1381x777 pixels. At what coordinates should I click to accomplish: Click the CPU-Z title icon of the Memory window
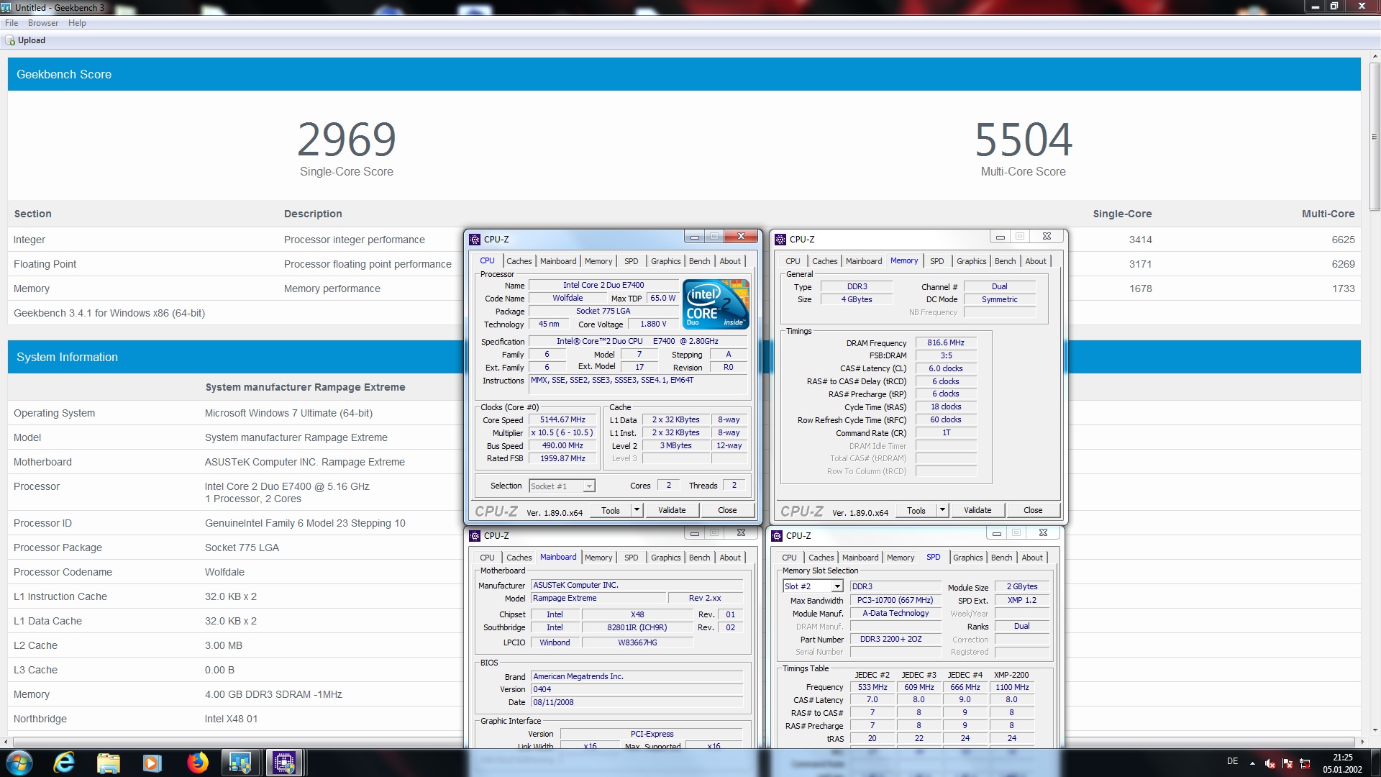coord(780,240)
